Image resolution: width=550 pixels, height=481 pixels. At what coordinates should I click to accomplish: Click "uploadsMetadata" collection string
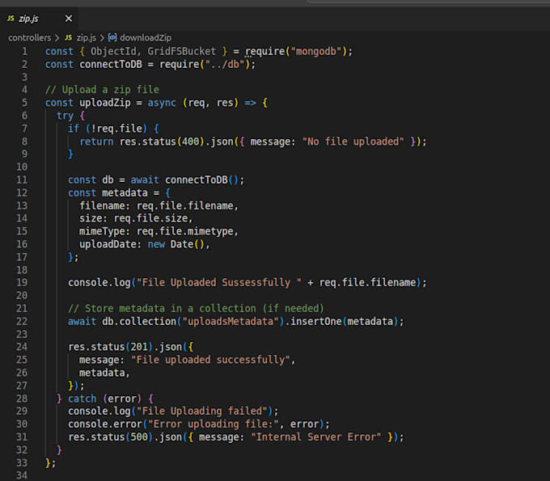click(231, 322)
